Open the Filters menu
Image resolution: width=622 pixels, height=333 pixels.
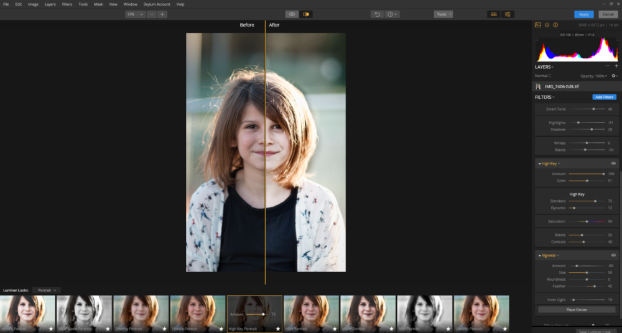[x=67, y=4]
